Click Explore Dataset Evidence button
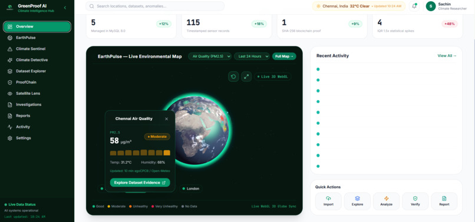The width and height of the screenshot is (475, 222). 140,183
